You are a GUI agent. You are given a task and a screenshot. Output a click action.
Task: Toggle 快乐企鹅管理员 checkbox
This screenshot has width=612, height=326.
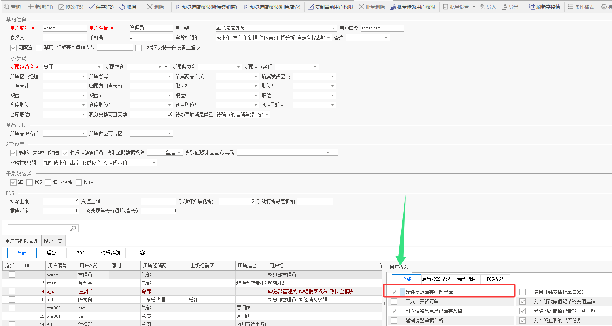[x=65, y=153]
